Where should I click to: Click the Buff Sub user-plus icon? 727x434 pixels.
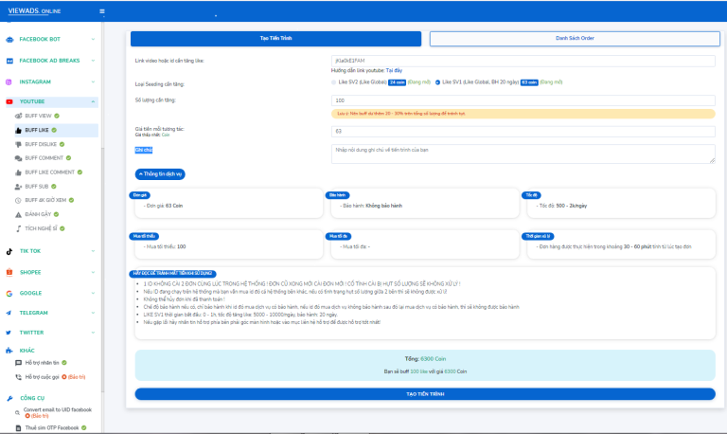(x=19, y=187)
